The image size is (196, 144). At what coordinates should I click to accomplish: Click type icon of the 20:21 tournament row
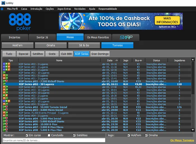(5, 116)
